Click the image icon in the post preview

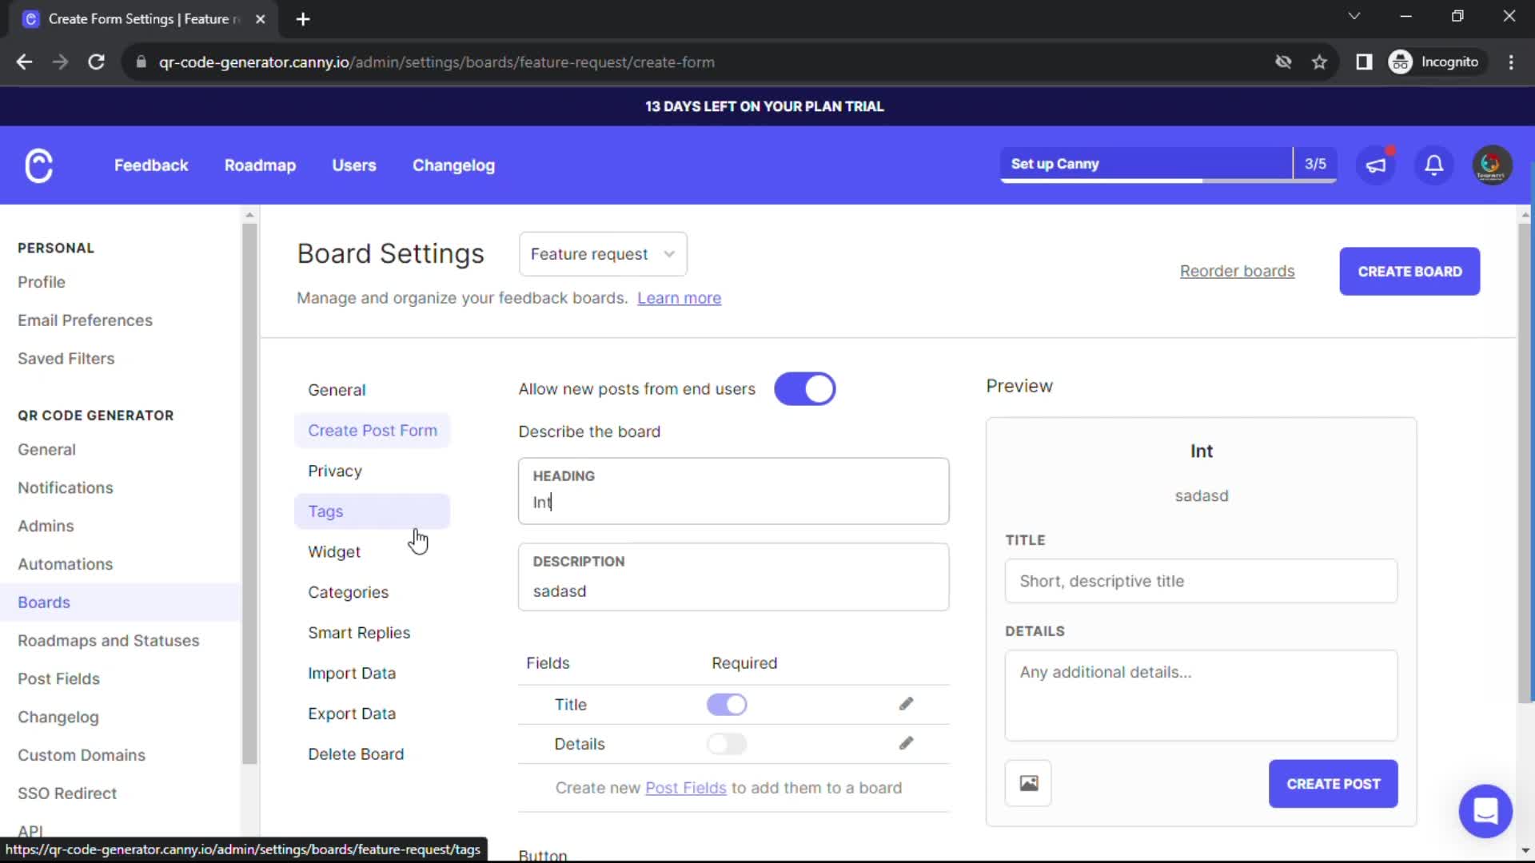tap(1028, 783)
